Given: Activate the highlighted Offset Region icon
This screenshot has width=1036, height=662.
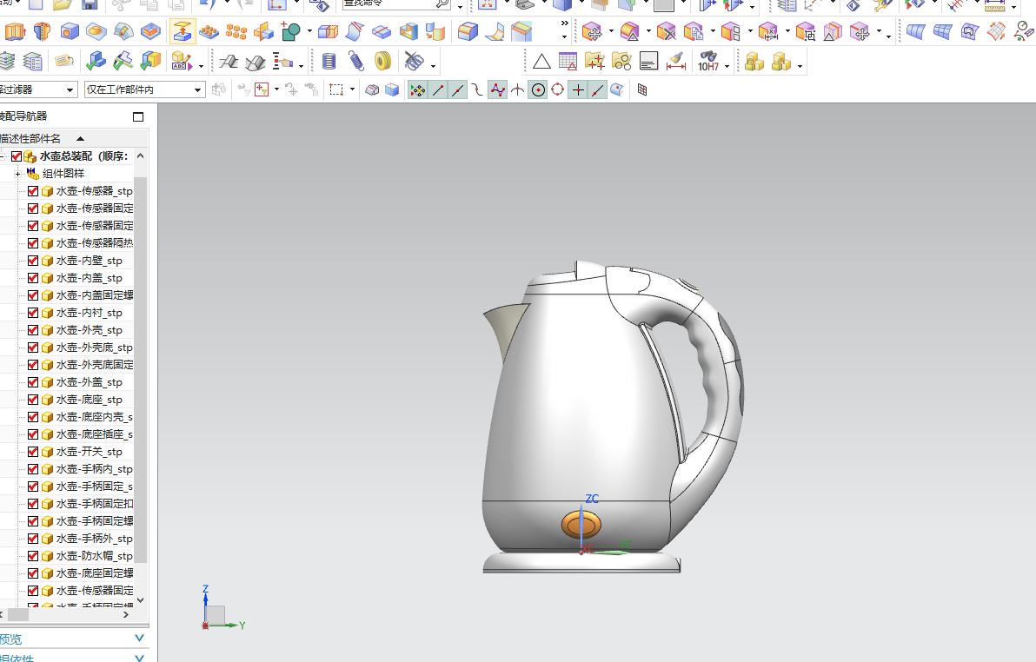Looking at the screenshot, I should (x=182, y=31).
